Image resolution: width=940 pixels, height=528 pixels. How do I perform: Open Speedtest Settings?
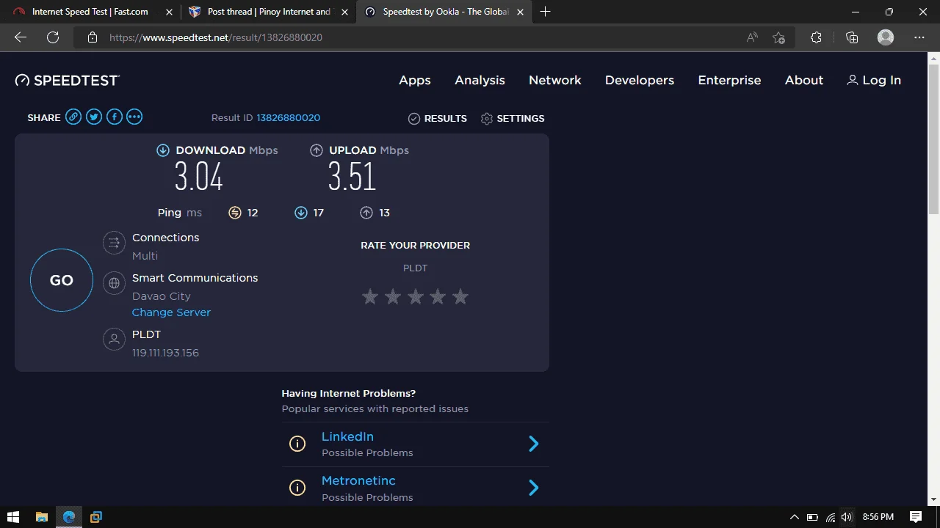click(x=513, y=118)
